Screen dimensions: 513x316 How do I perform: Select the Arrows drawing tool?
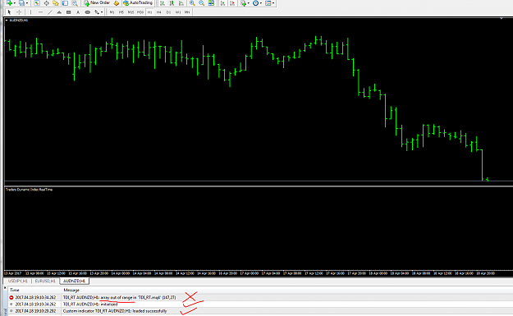(97, 12)
